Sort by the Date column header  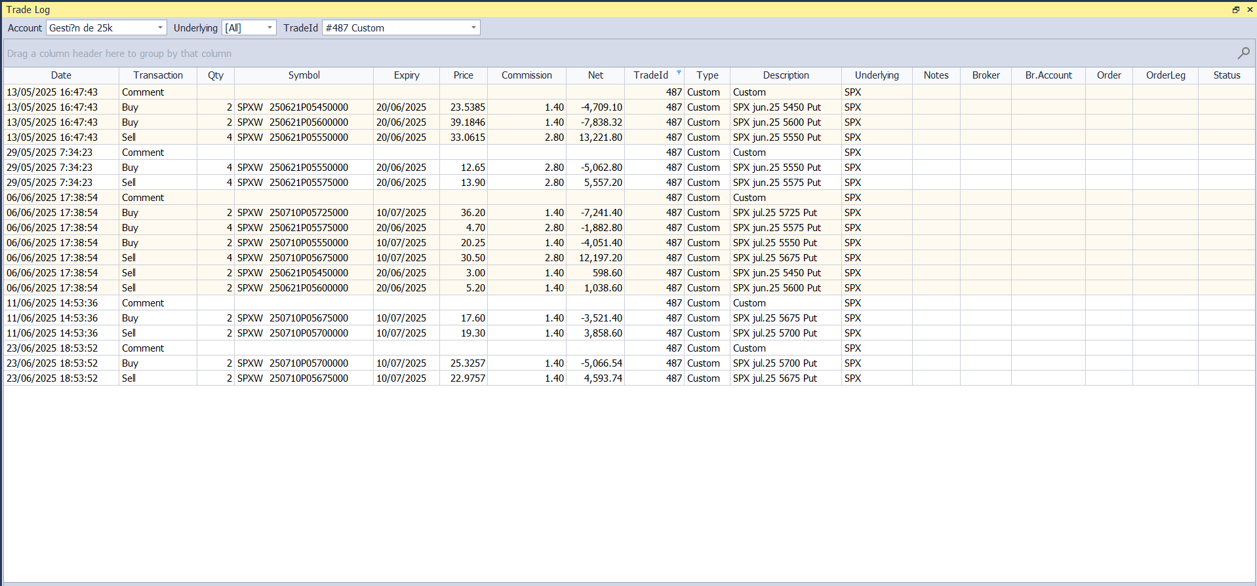pyautogui.click(x=61, y=75)
